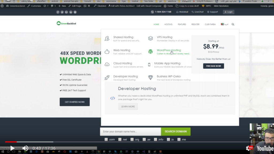Open the Support link
The image size is (274, 154).
(x=212, y=12)
